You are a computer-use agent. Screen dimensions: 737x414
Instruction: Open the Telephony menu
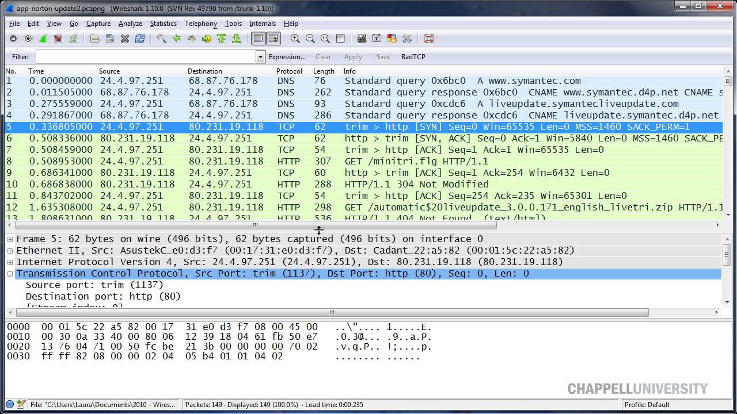coord(201,24)
